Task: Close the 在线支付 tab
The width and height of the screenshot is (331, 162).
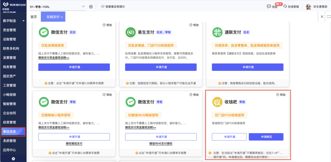Action: (62, 17)
